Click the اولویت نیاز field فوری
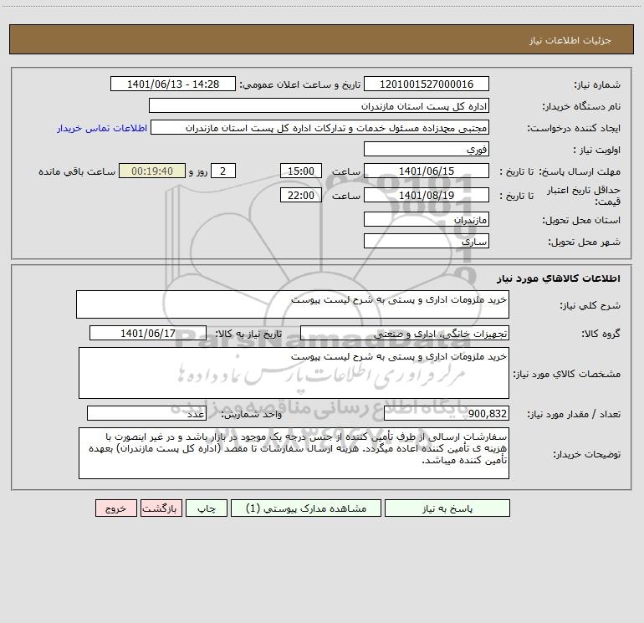Screen dimensions: 644x623 [x=427, y=149]
